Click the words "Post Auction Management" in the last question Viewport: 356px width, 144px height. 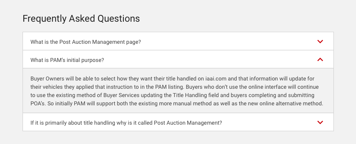(186, 123)
